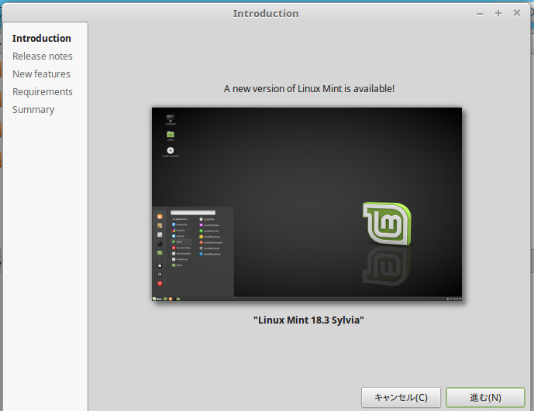534x411 pixels.
Task: Click the Linux Mint desktop preview image
Action: tap(307, 204)
